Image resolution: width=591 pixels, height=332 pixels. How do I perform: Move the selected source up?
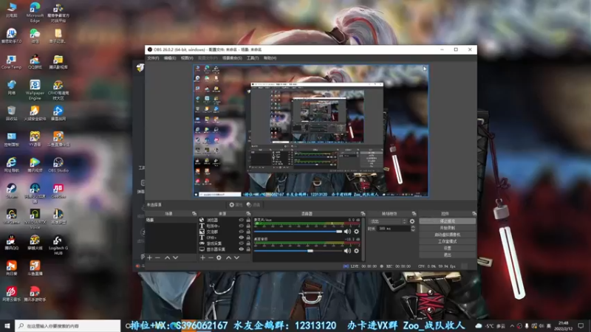pos(228,257)
